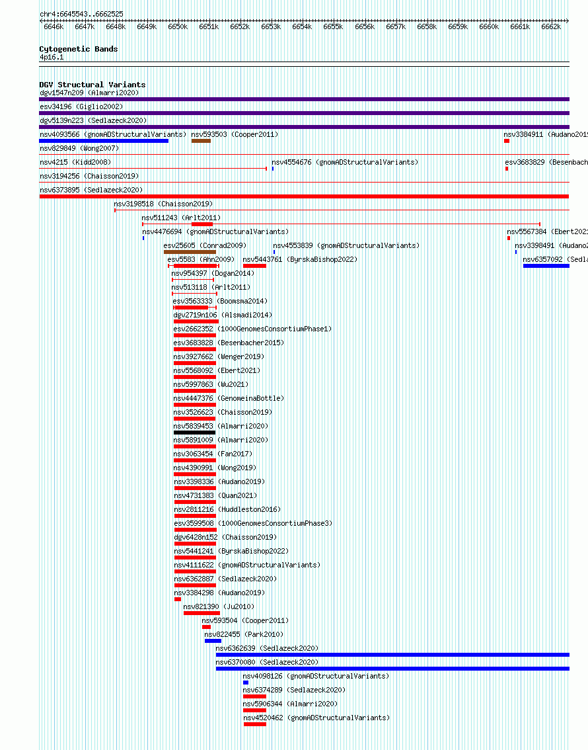Open nsv3194256 (Chaisson2019) label
The image size is (588, 750).
[89, 176]
